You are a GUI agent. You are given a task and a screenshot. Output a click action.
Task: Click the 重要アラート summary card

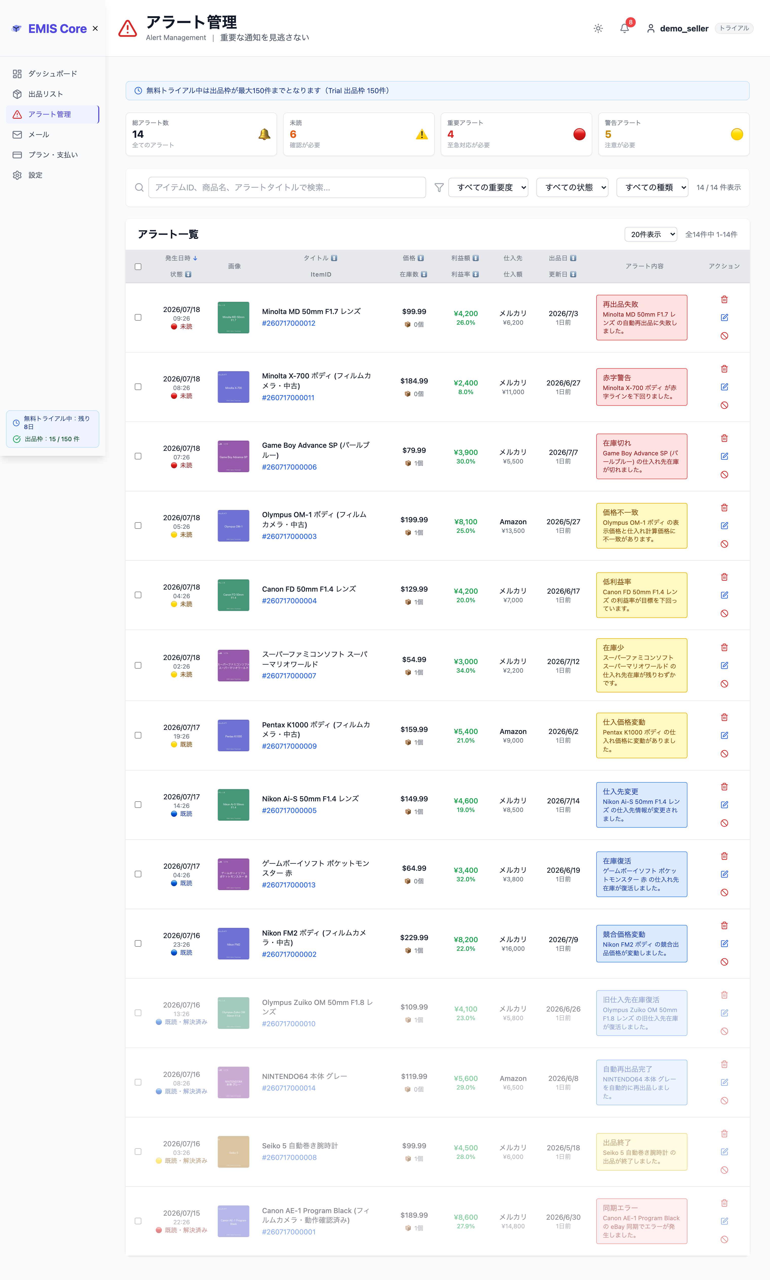(516, 134)
